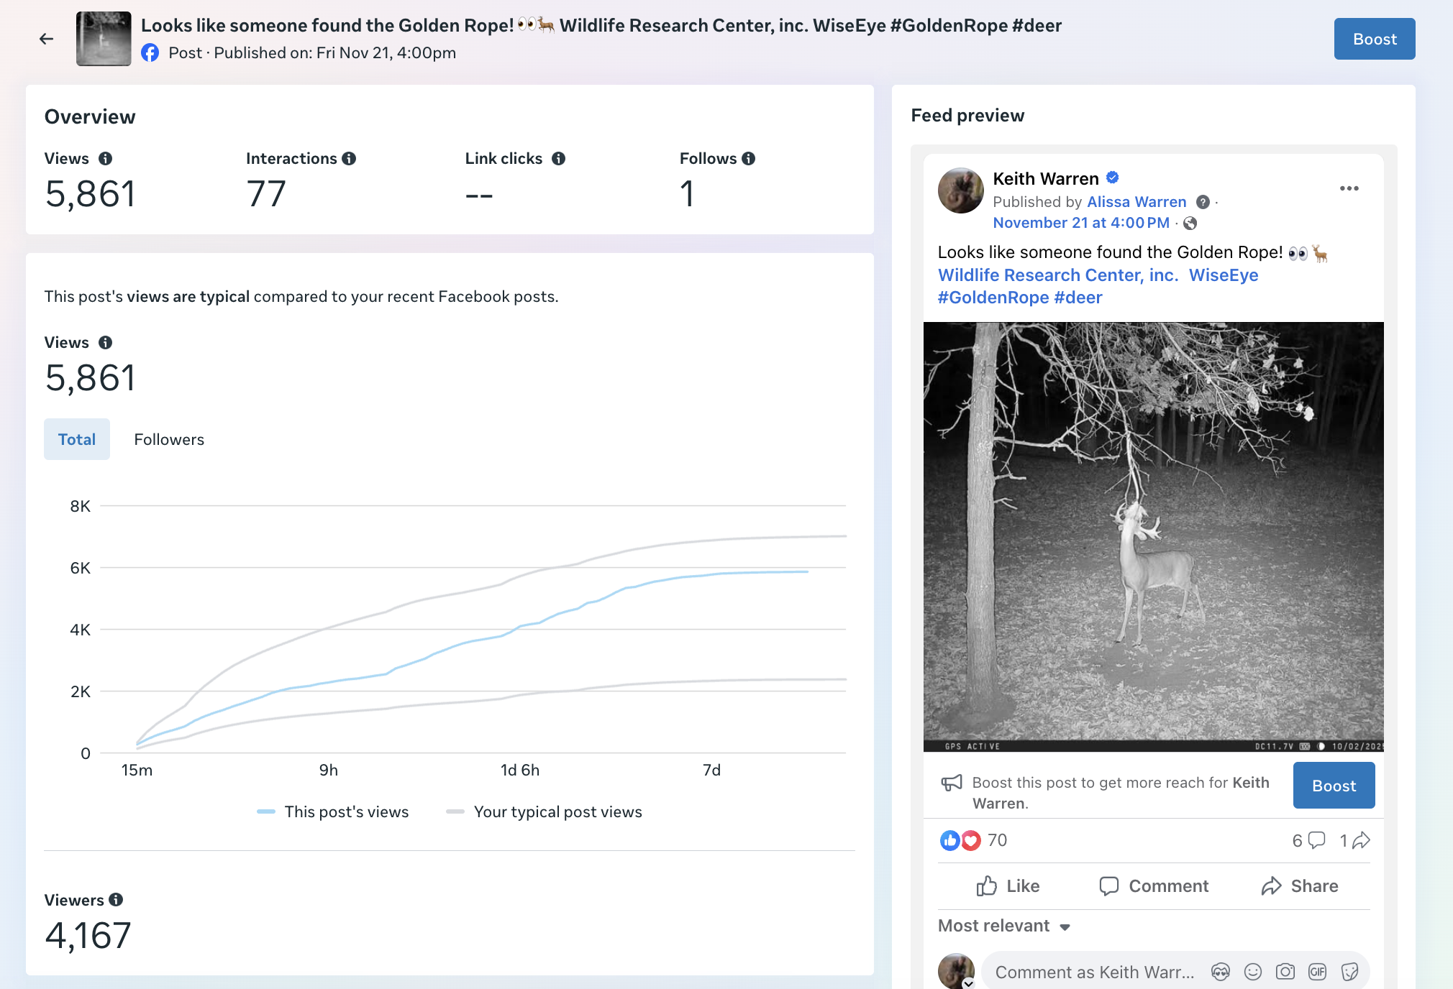Click the back arrow icon
Screen dimensions: 1453x989
(47, 39)
